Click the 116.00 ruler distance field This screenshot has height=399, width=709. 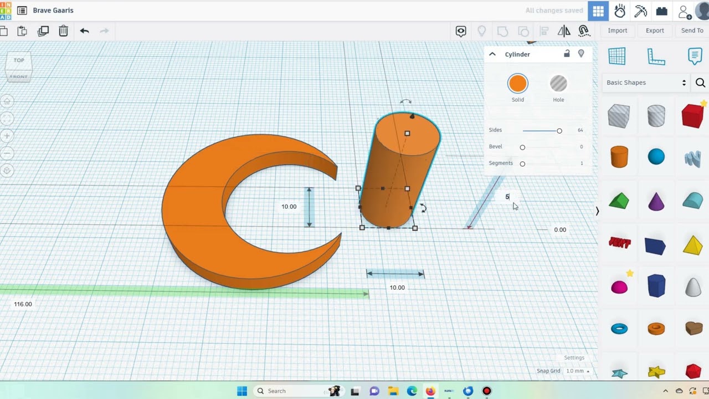(23, 304)
